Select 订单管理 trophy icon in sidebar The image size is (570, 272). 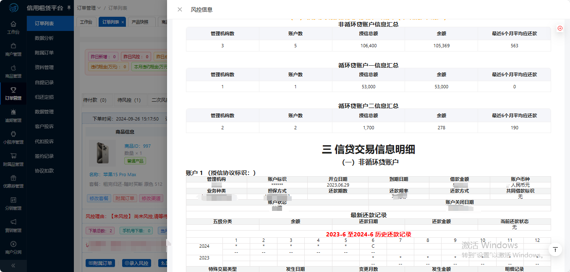pyautogui.click(x=13, y=90)
